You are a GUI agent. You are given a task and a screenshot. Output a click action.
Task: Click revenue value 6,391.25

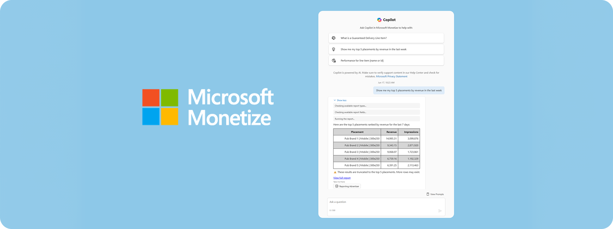tap(392, 165)
